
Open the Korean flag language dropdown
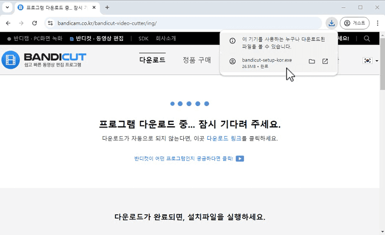coord(370,61)
